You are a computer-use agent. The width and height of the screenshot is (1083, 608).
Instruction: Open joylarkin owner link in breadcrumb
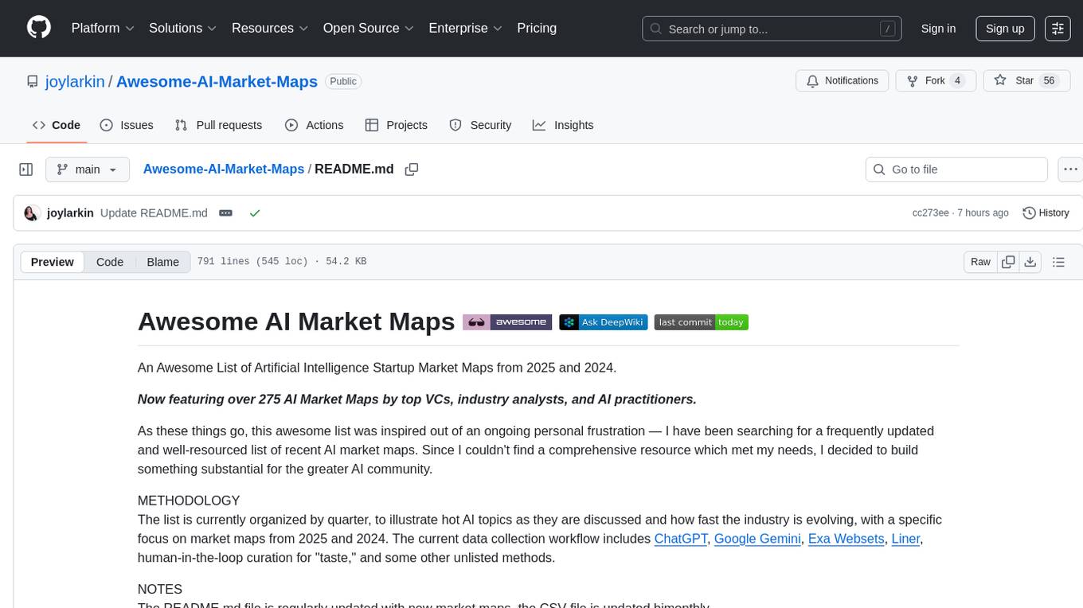coord(76,81)
